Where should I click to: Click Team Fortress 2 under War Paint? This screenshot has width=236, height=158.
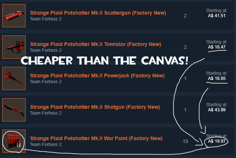tap(46, 144)
